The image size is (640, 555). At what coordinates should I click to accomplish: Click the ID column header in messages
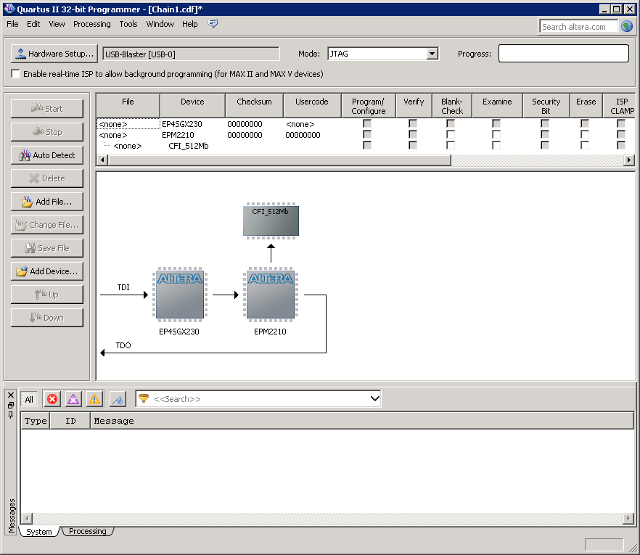[x=70, y=421]
